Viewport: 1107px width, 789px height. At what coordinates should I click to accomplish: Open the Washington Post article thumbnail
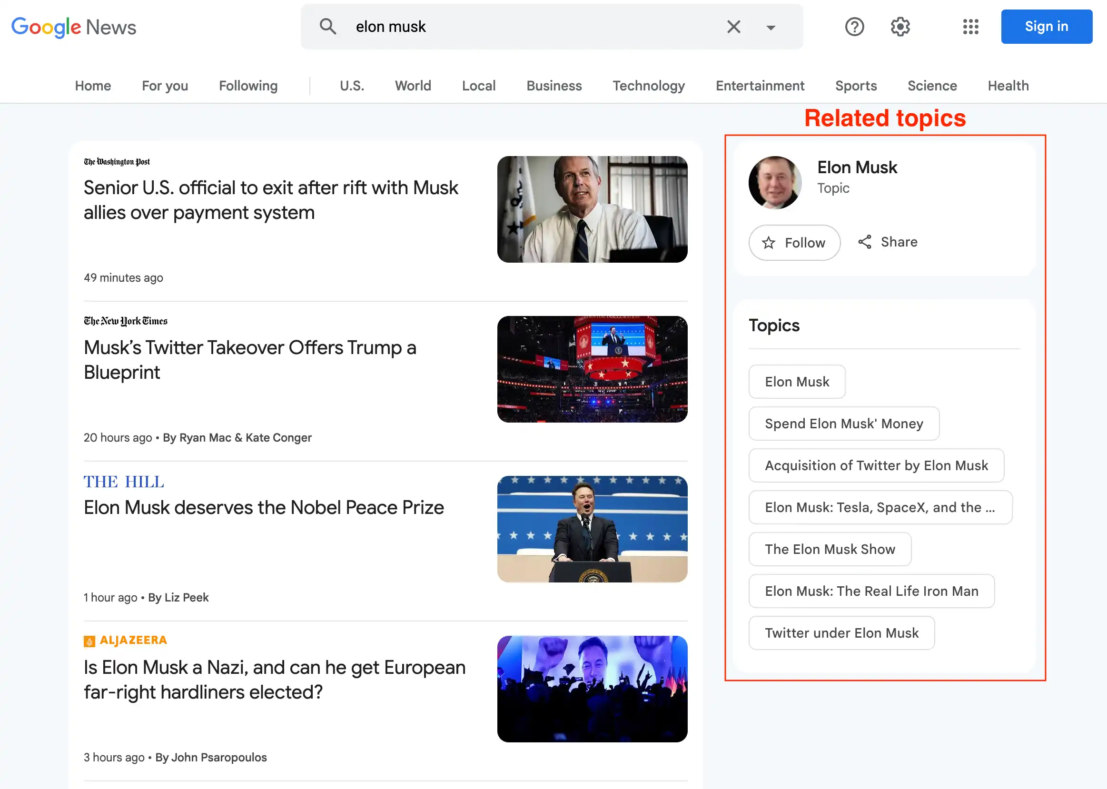point(592,209)
